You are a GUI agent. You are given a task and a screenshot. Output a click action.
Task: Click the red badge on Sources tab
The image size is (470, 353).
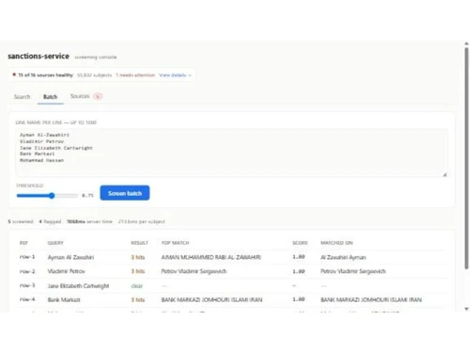tap(98, 96)
